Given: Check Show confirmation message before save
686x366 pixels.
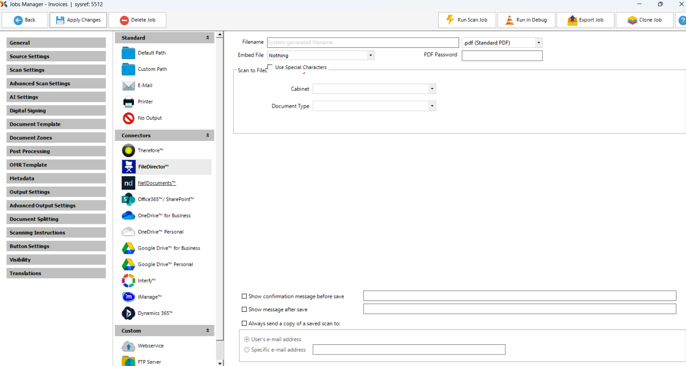Looking at the screenshot, I should (244, 296).
